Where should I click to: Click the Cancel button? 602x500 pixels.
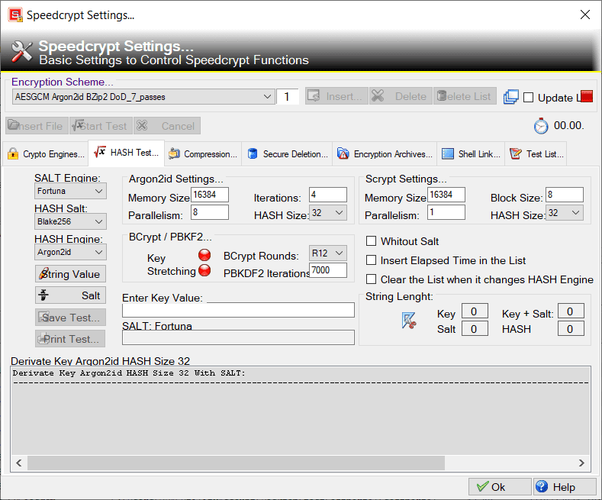click(167, 126)
